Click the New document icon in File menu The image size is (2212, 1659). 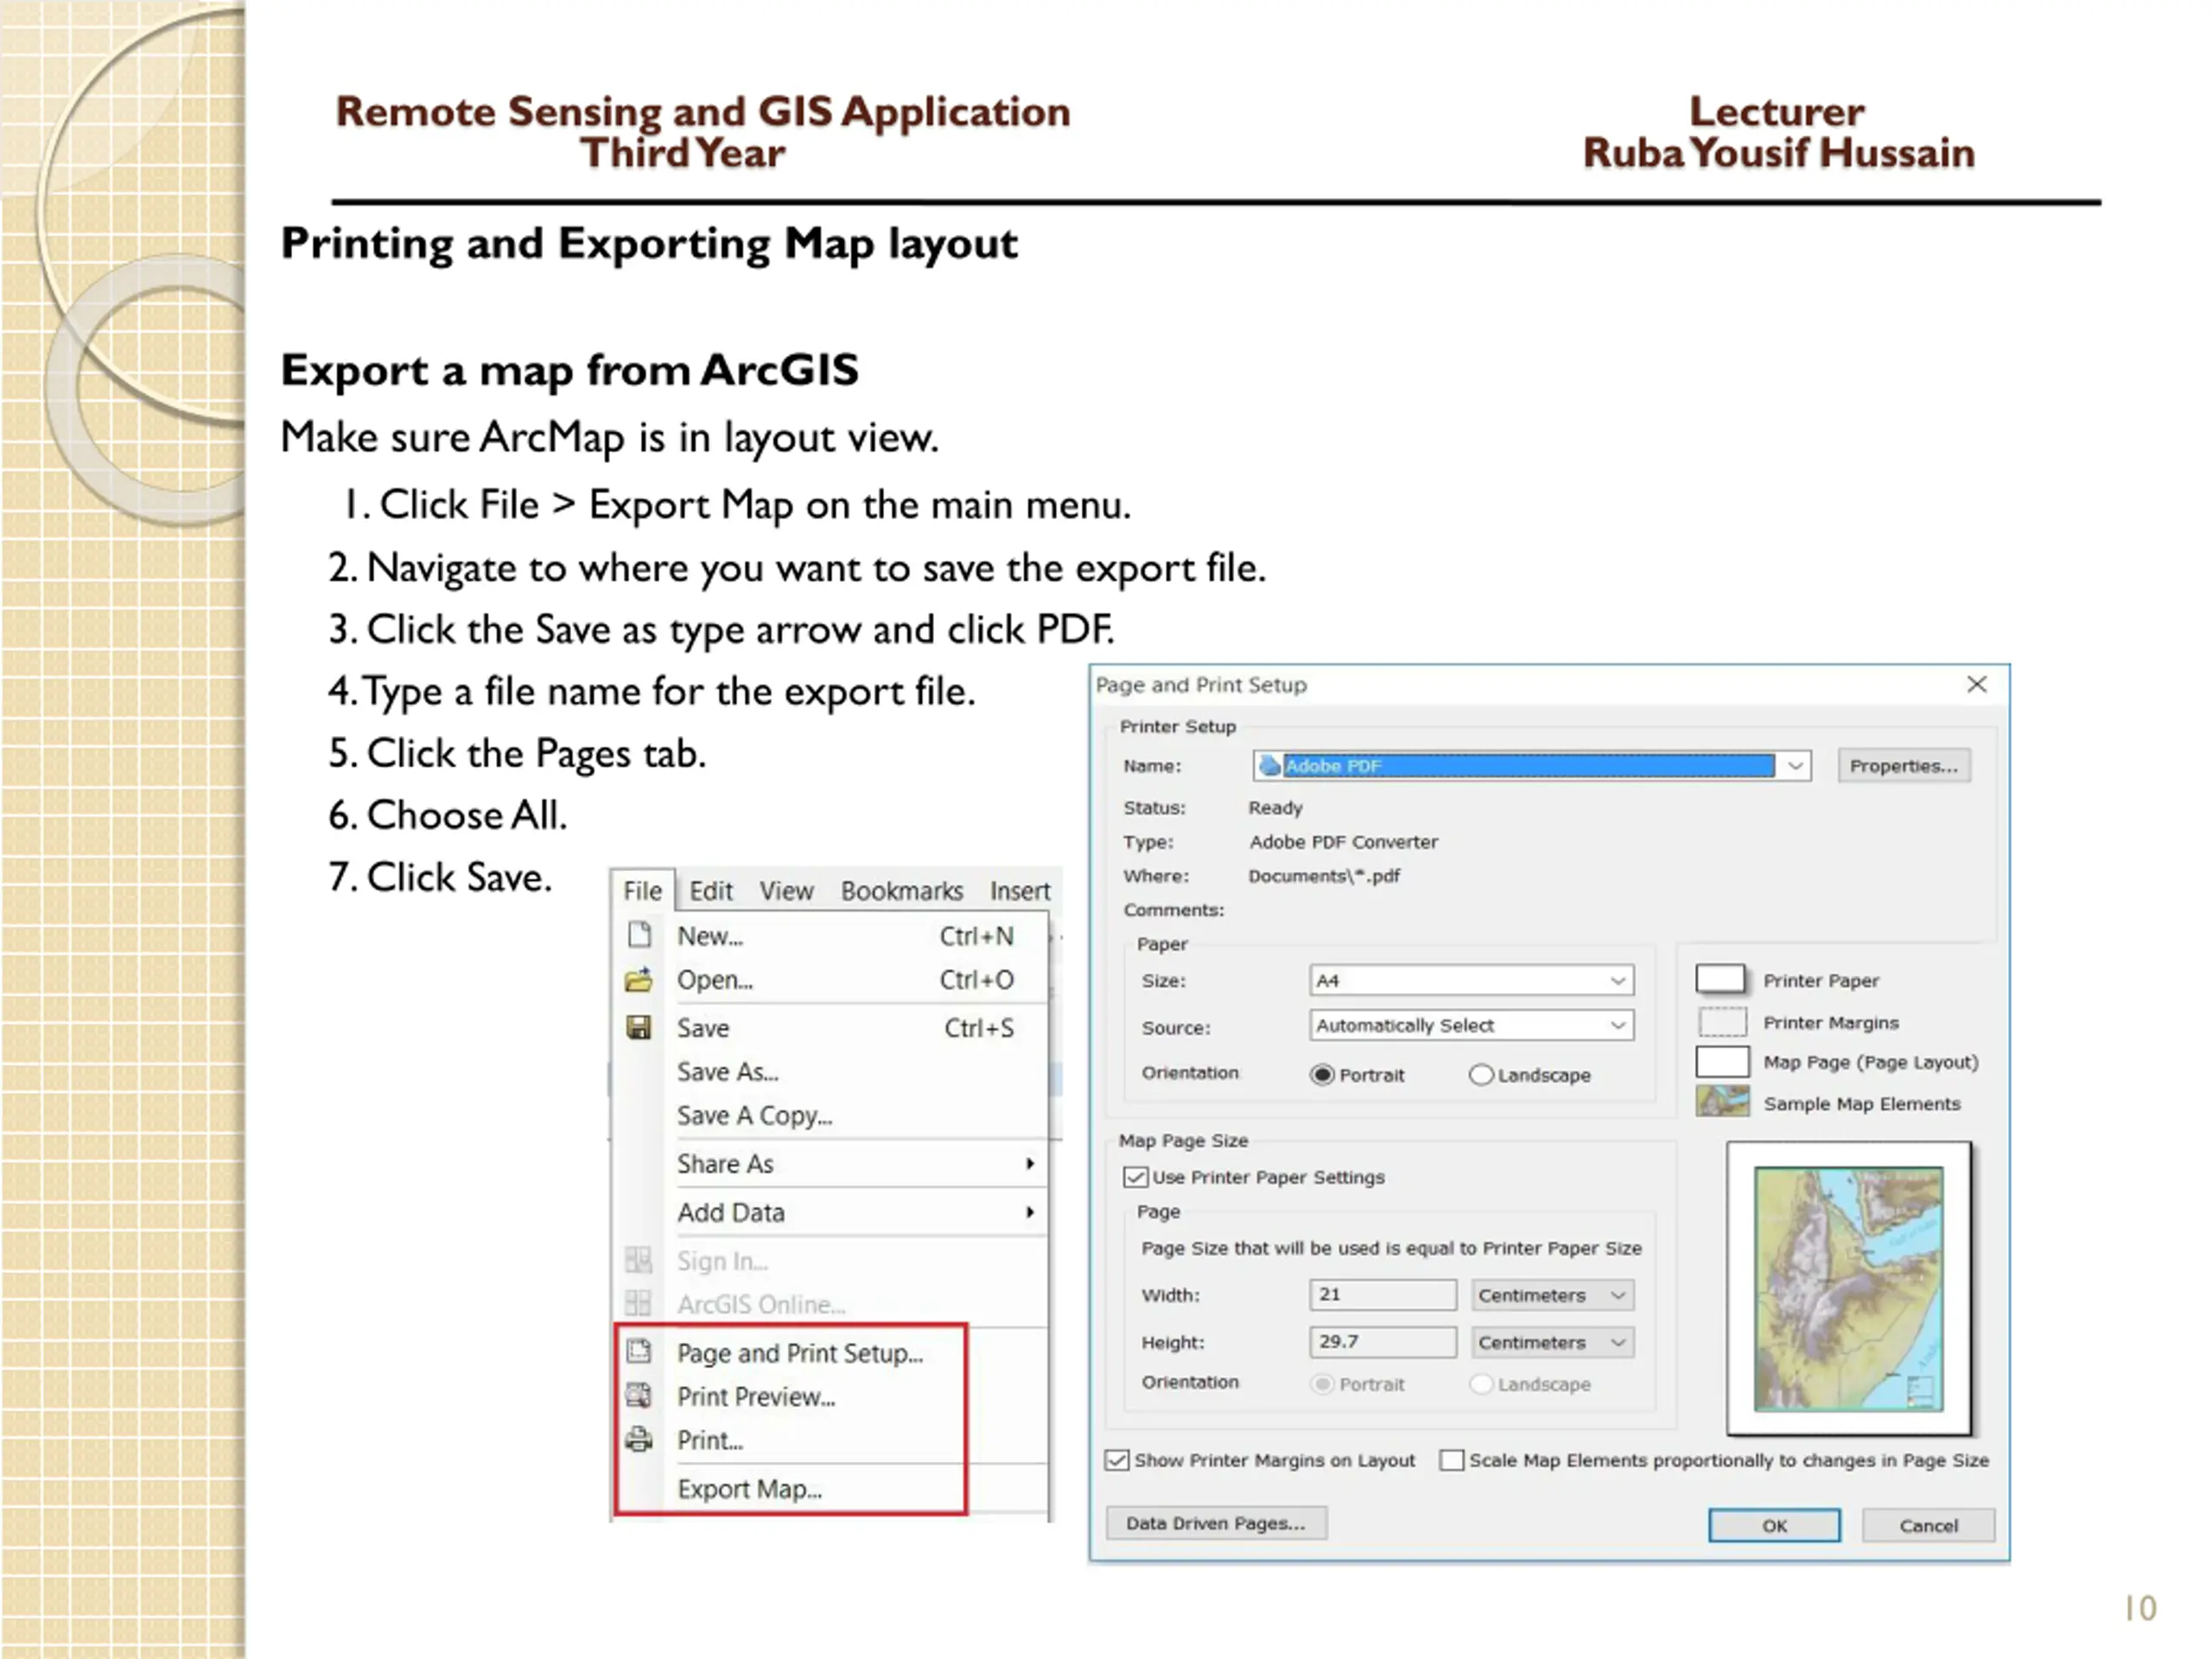pyautogui.click(x=639, y=935)
